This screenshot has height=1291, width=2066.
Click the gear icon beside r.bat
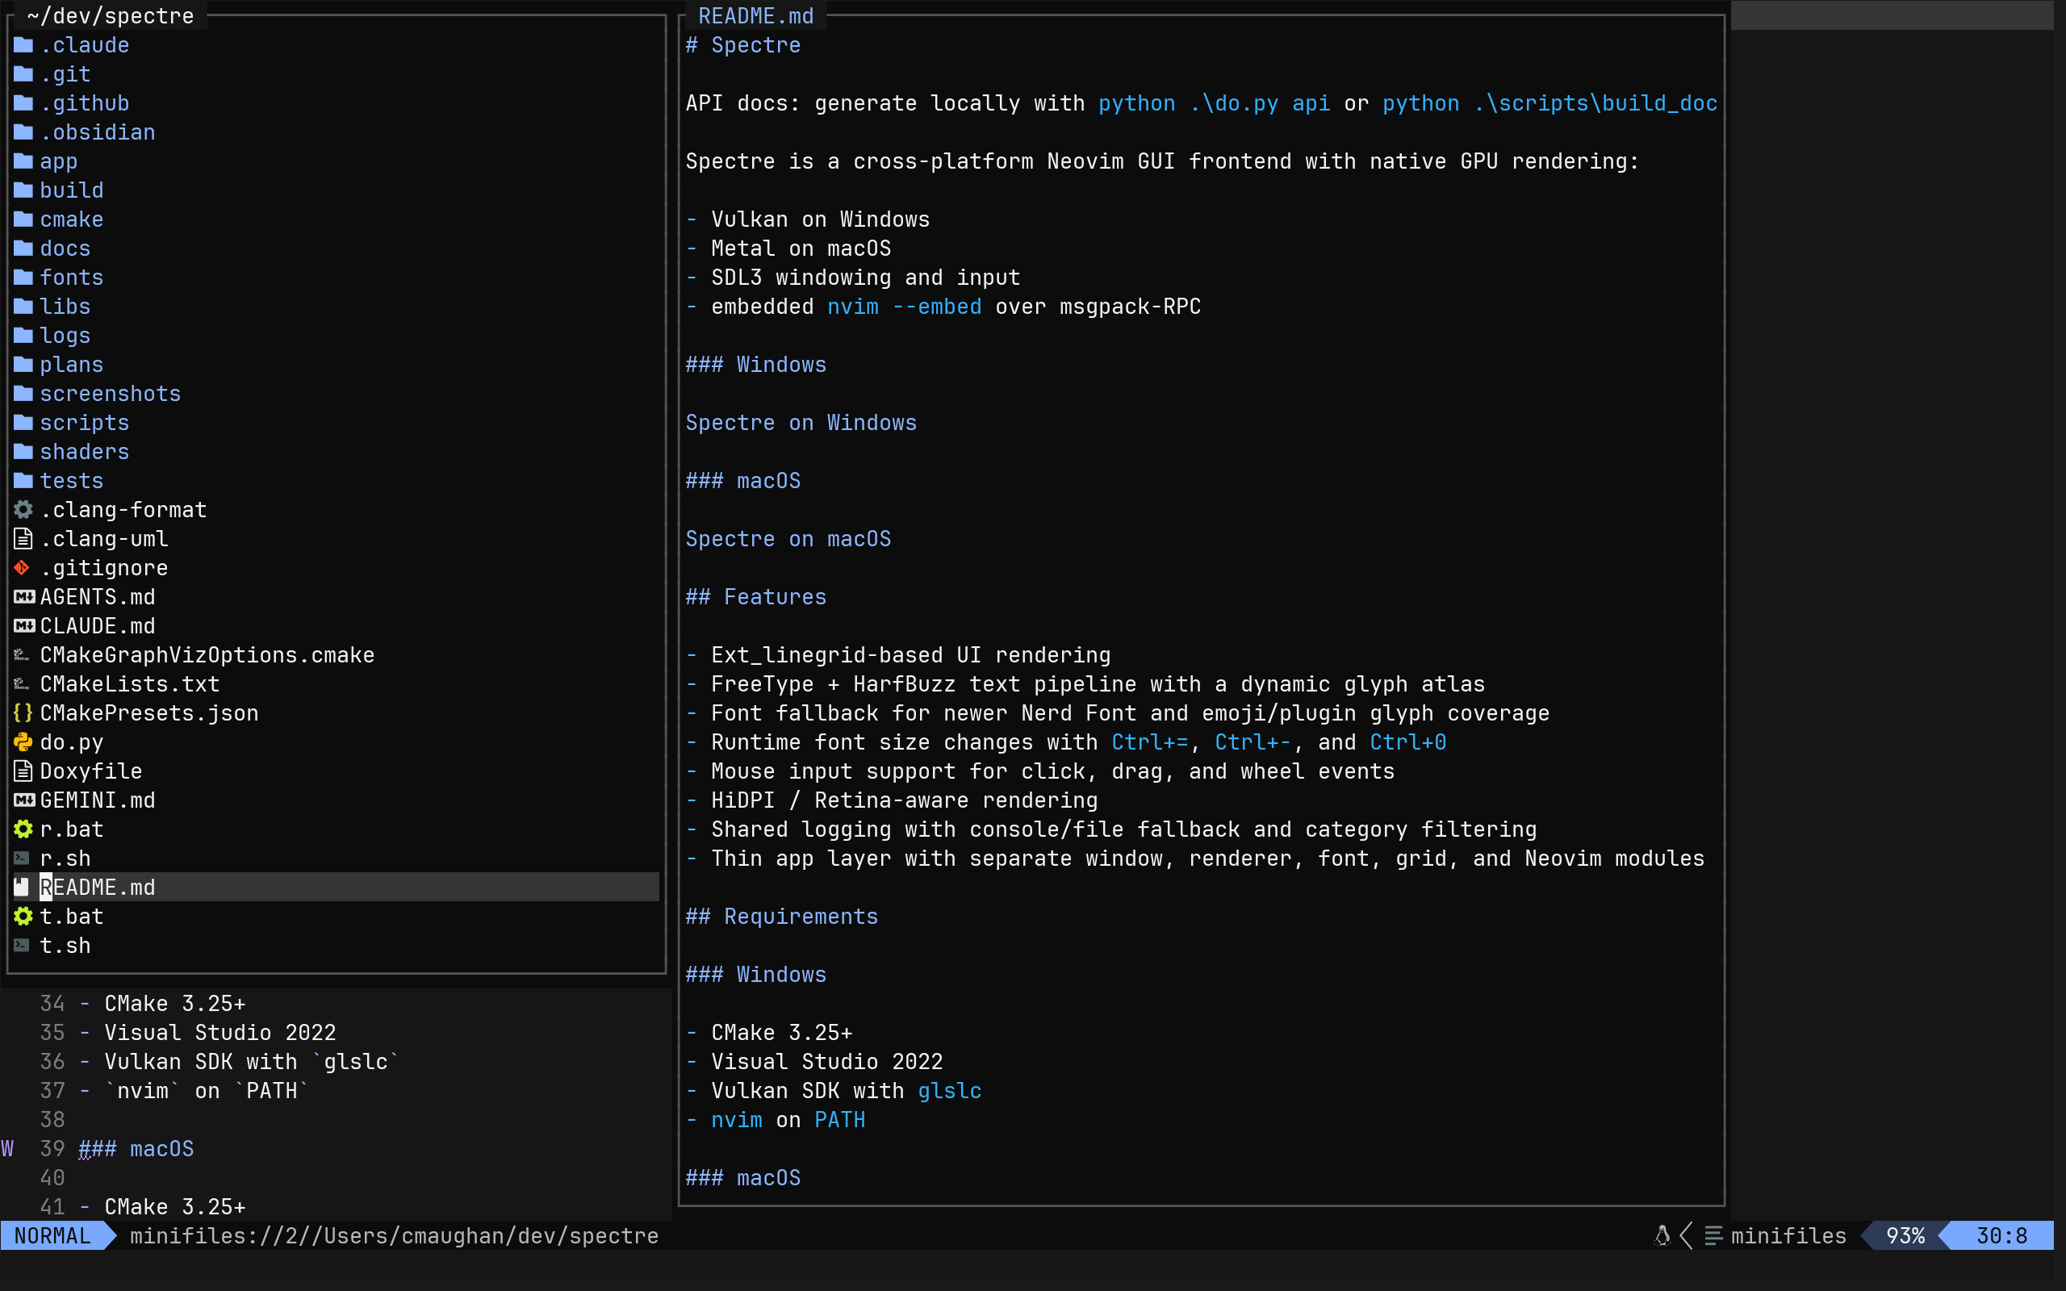point(23,828)
